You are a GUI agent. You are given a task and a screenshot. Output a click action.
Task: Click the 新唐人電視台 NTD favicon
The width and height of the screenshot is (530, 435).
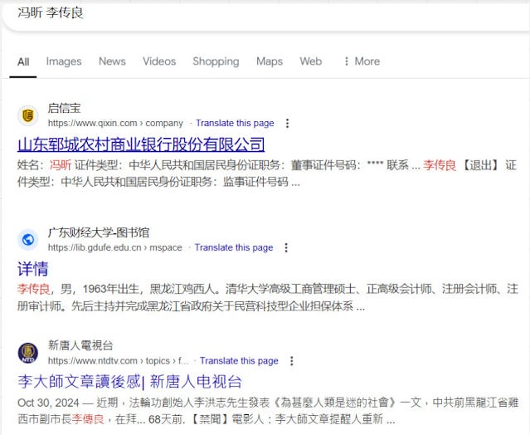(27, 353)
